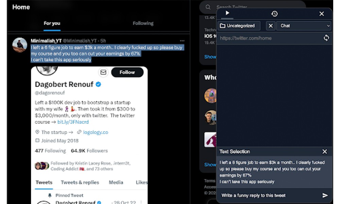The width and height of the screenshot is (340, 204).
Task: Open the tweet's three-dot more menu
Action: coord(182,41)
